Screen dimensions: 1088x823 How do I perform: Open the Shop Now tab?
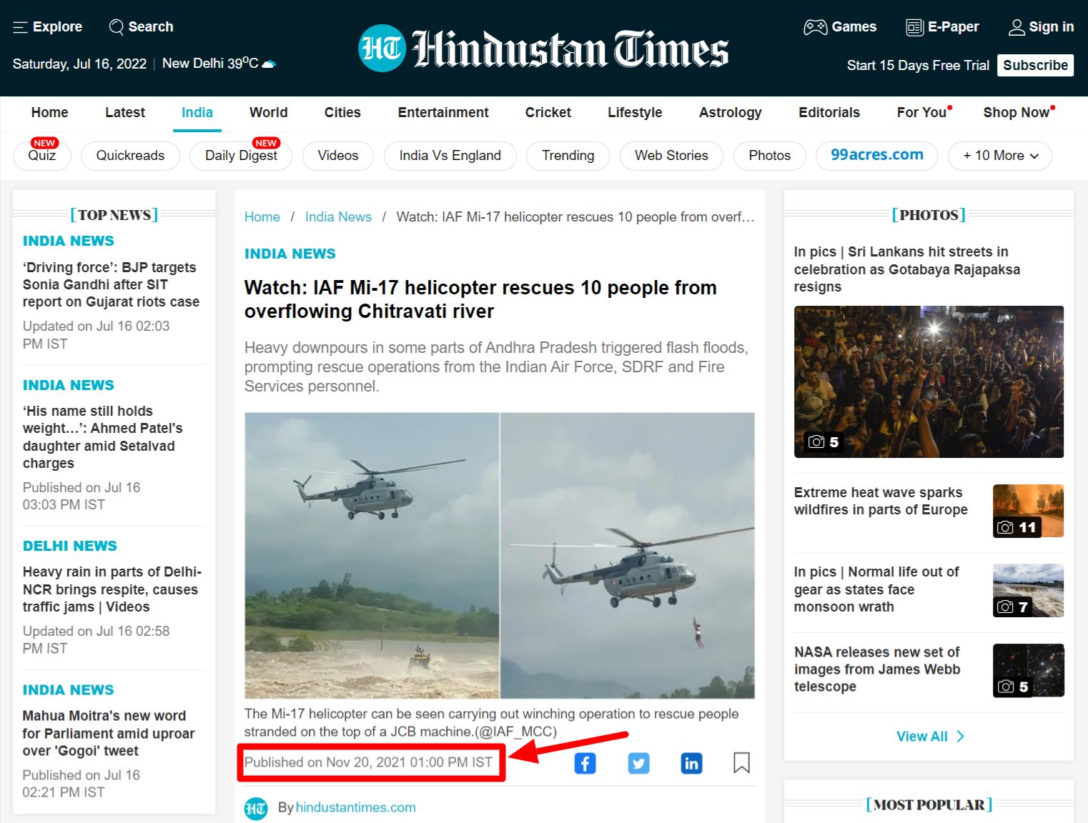(1017, 112)
